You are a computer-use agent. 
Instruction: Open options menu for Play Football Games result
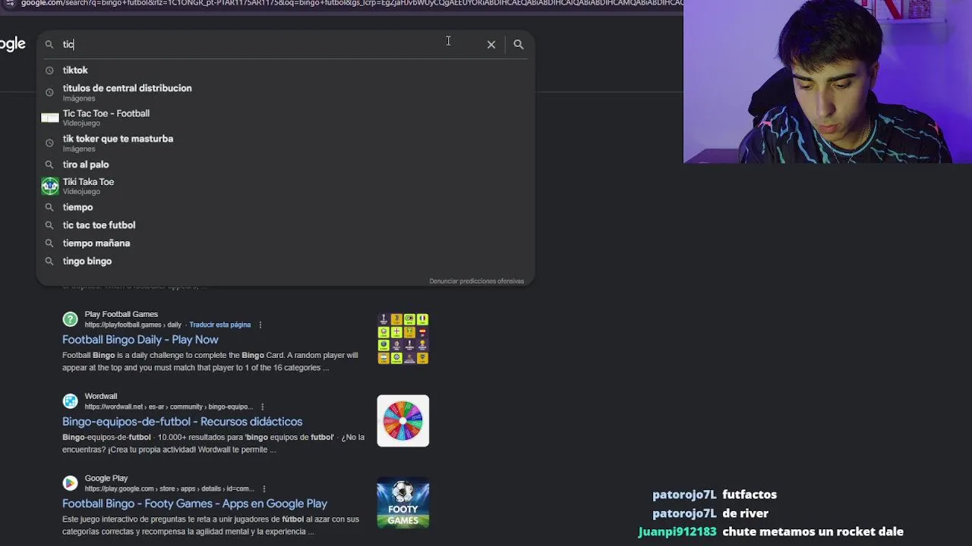tap(260, 325)
